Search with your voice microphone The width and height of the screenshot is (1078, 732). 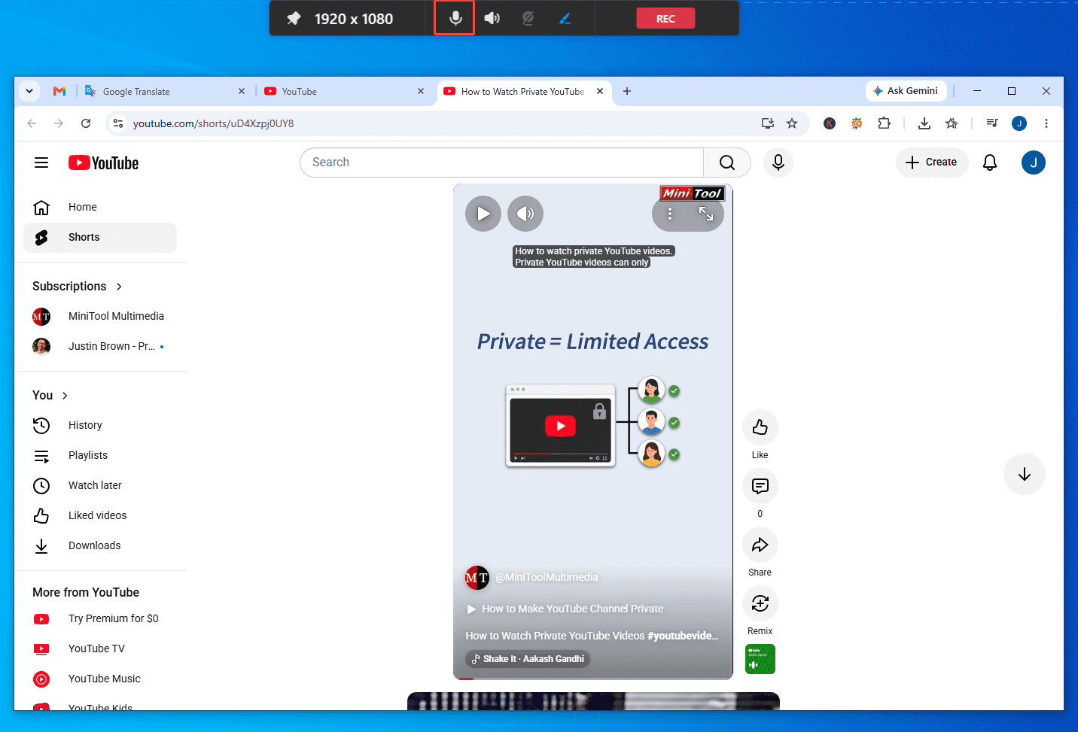click(x=778, y=162)
